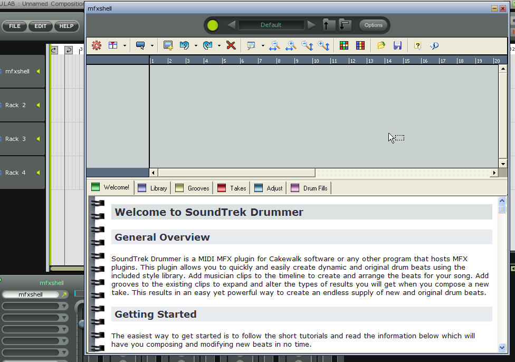515x362 pixels.
Task: Go to next preset with right arrow
Action: [x=311, y=25]
